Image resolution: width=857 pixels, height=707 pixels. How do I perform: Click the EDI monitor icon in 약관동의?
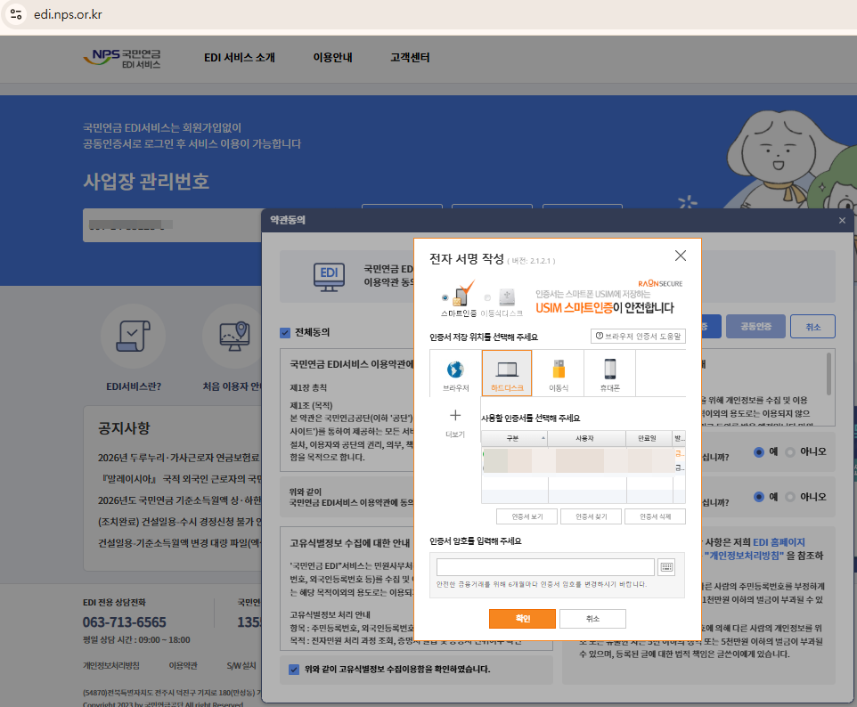coord(329,276)
